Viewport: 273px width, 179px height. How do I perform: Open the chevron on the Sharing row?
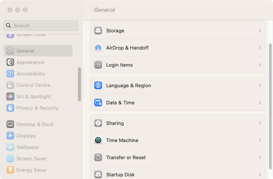(x=260, y=123)
